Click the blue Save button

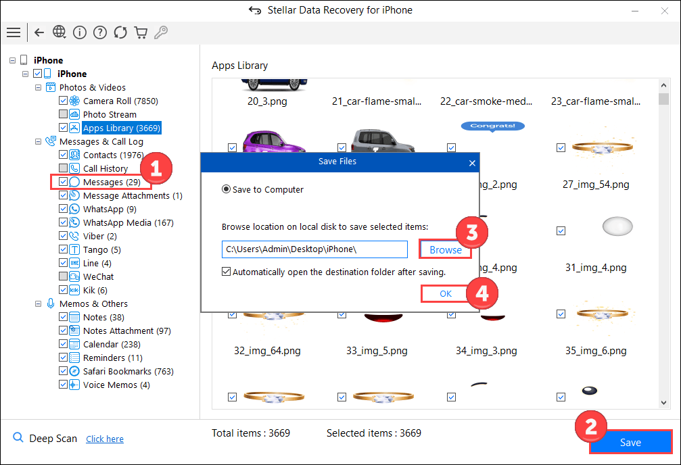click(630, 442)
